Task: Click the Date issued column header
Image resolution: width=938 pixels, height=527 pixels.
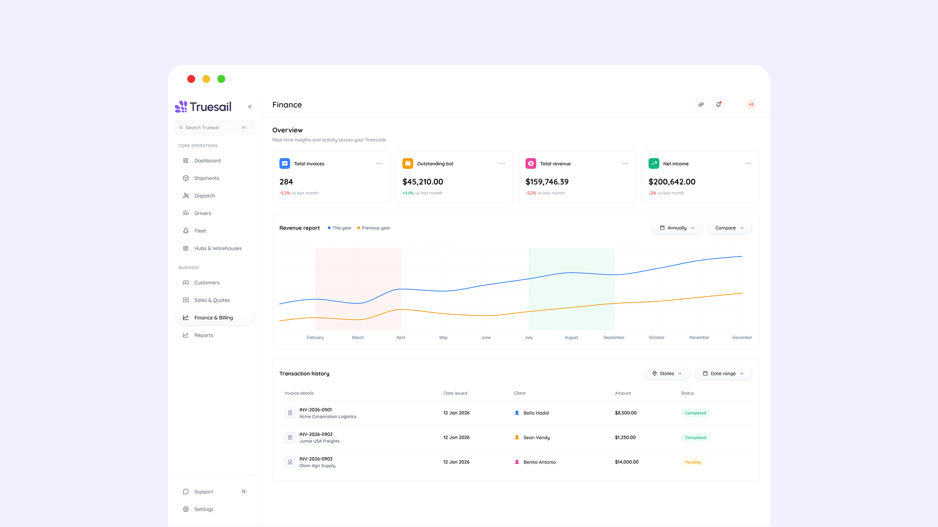Action: 455,393
